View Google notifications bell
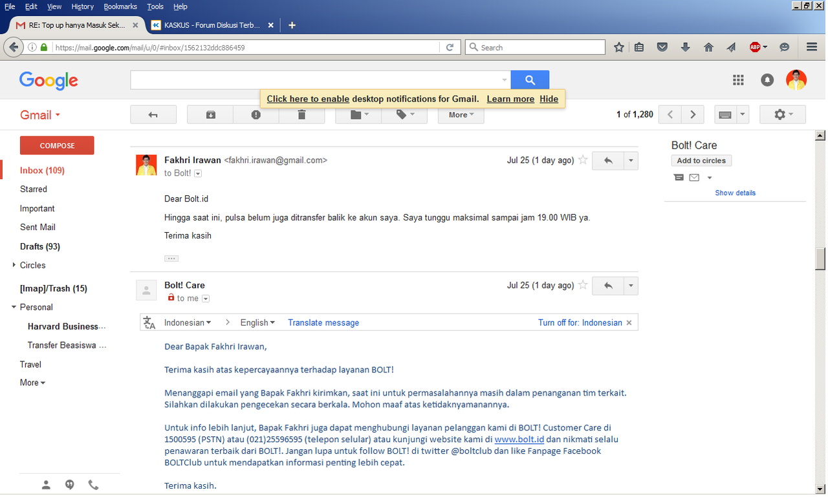The image size is (828, 499). [767, 80]
